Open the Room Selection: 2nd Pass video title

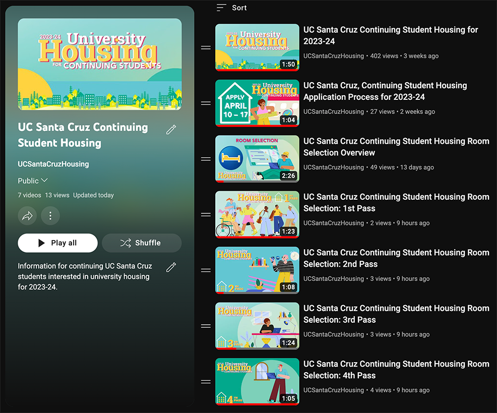click(x=396, y=258)
